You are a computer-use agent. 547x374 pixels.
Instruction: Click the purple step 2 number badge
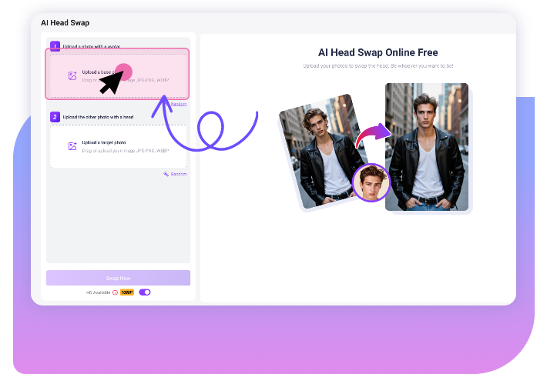[x=55, y=117]
